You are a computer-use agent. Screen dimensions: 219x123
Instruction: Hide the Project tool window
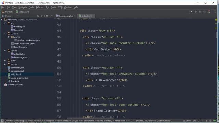(x=52, y=16)
